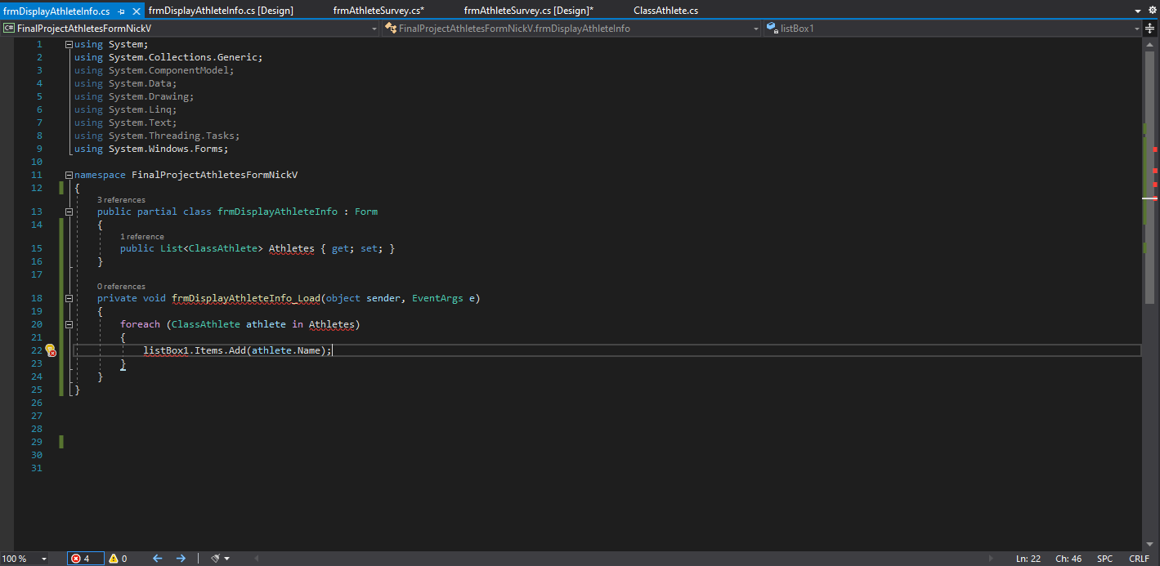Click the 'Form' base class on line 13
This screenshot has width=1160, height=566.
coord(366,212)
